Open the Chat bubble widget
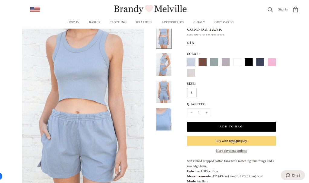Image resolution: width=309 pixels, height=183 pixels. point(293,175)
